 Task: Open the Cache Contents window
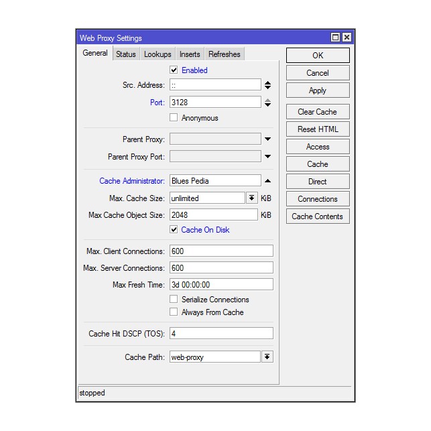[x=318, y=217]
